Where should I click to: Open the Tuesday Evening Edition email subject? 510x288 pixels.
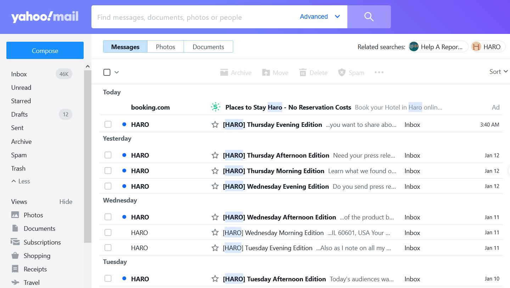tap(268, 248)
